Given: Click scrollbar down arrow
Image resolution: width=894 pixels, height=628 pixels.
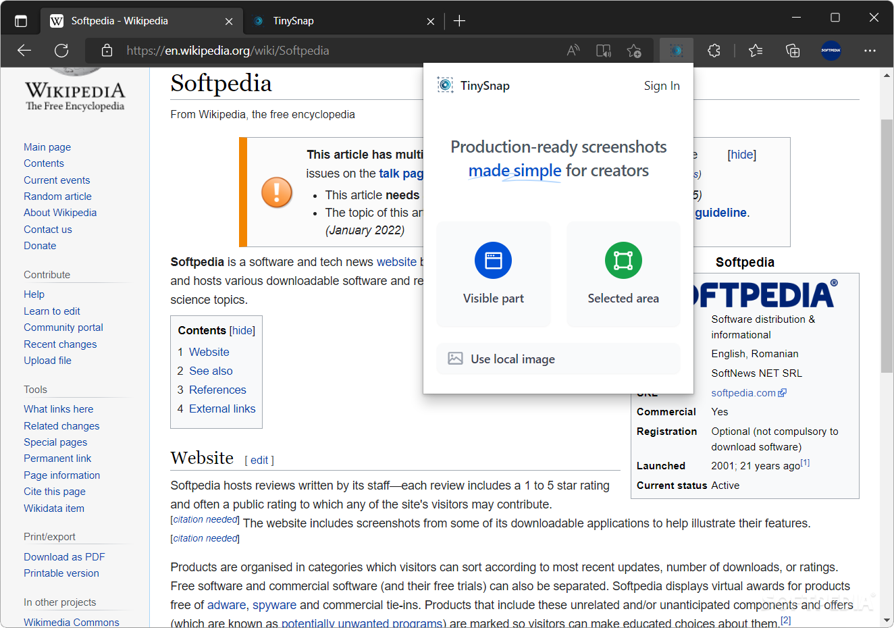Looking at the screenshot, I should coord(887,620).
